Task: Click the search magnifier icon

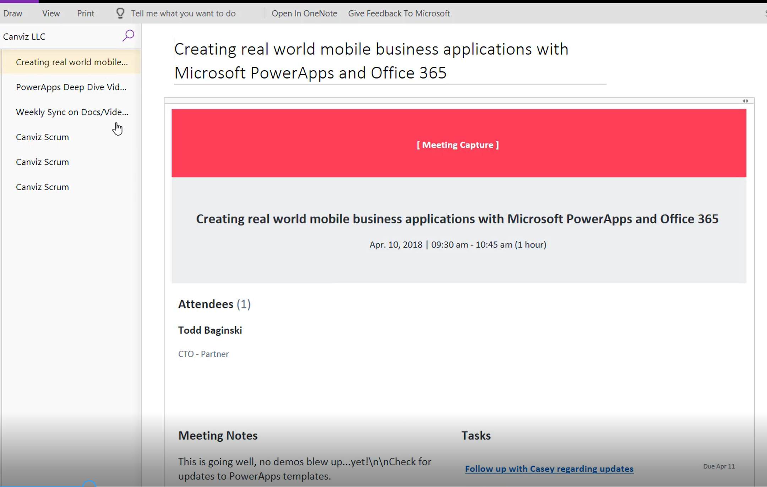Action: 128,35
